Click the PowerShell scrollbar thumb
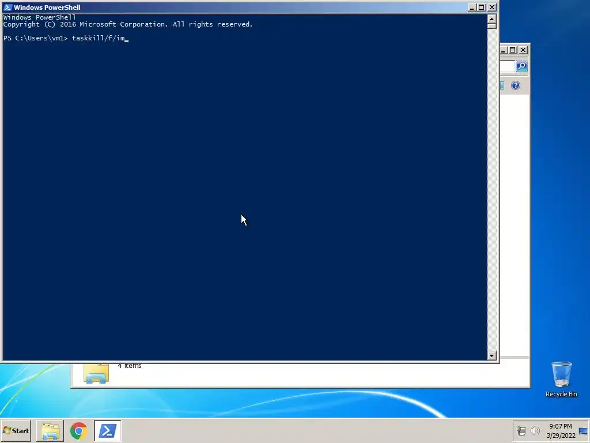Viewport: 590px width, 443px height. [x=492, y=25]
